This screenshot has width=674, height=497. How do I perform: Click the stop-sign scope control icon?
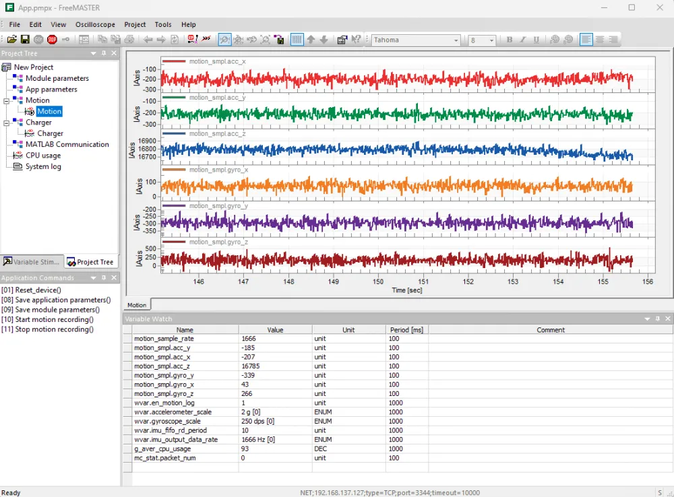click(x=193, y=40)
